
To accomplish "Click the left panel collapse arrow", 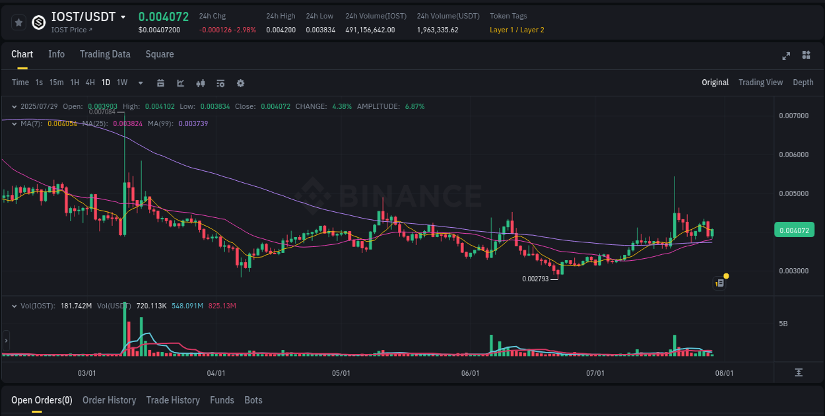I will point(5,340).
